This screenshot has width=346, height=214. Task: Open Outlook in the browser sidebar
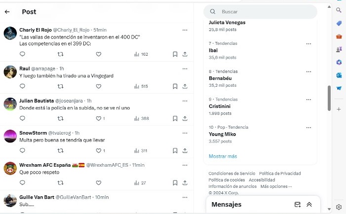tap(339, 75)
